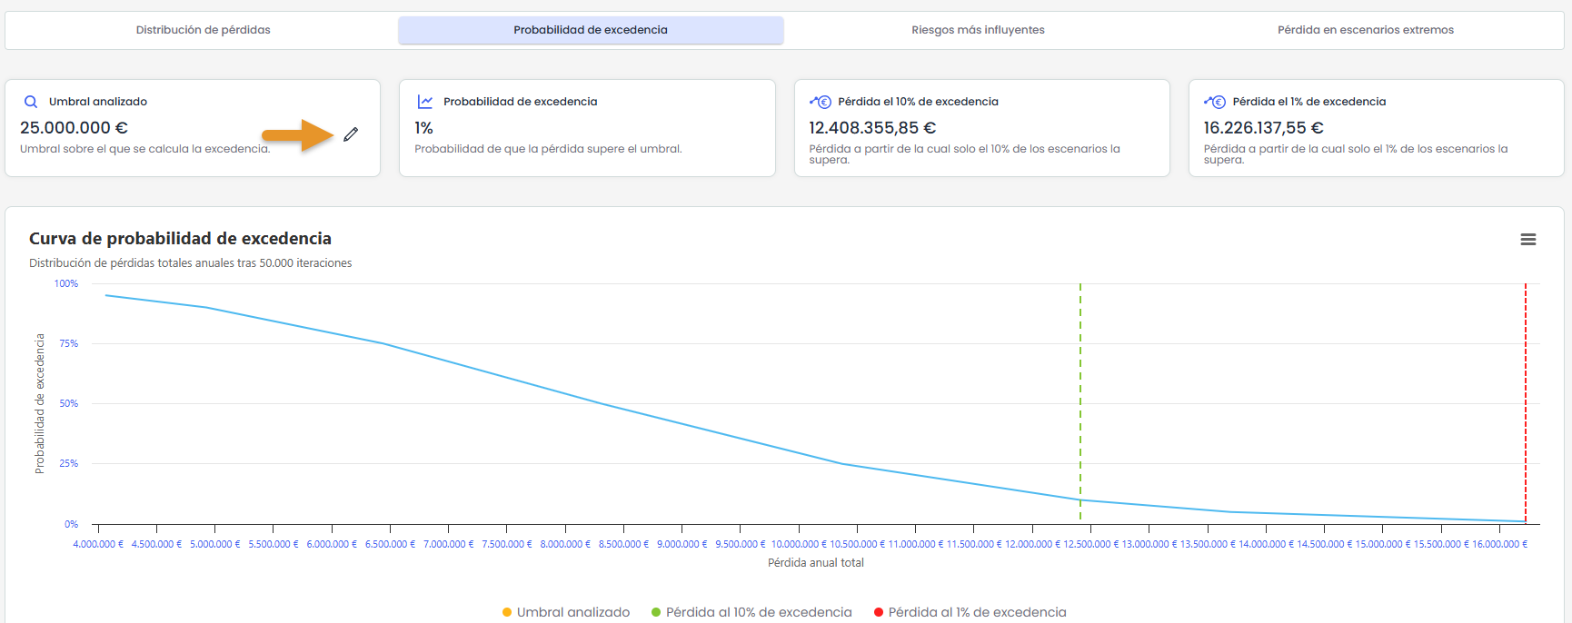Click the euro icon of Pérdida el 10% card

tap(821, 102)
